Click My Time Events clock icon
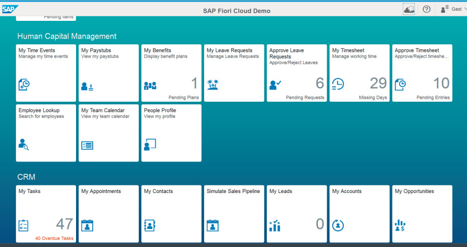Image resolution: width=467 pixels, height=247 pixels. point(24,85)
